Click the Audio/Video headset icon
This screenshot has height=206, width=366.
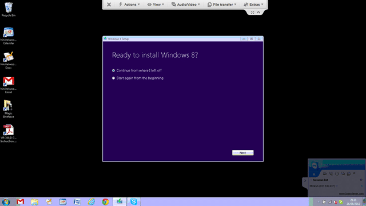(x=174, y=5)
